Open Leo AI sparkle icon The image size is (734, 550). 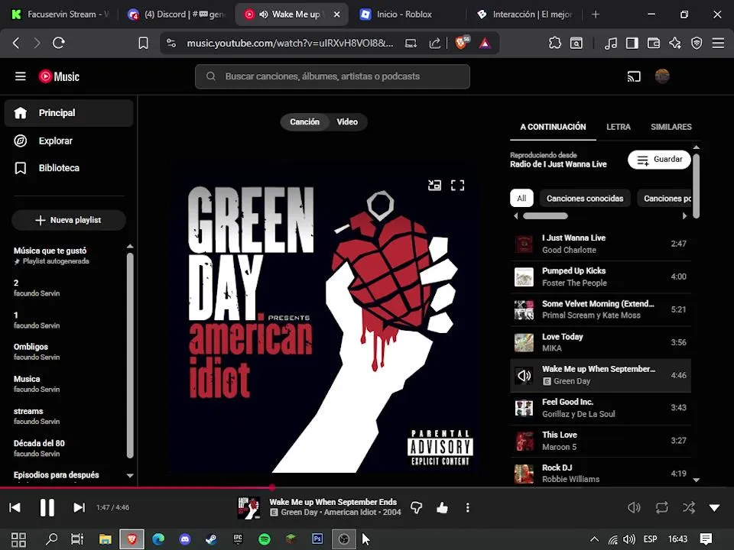(x=675, y=43)
